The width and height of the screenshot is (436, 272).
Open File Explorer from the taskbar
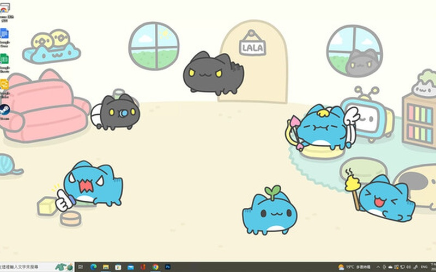(106, 267)
